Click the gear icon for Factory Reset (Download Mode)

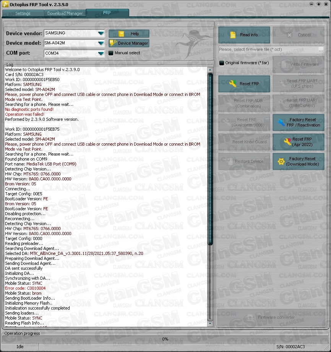(x=281, y=162)
